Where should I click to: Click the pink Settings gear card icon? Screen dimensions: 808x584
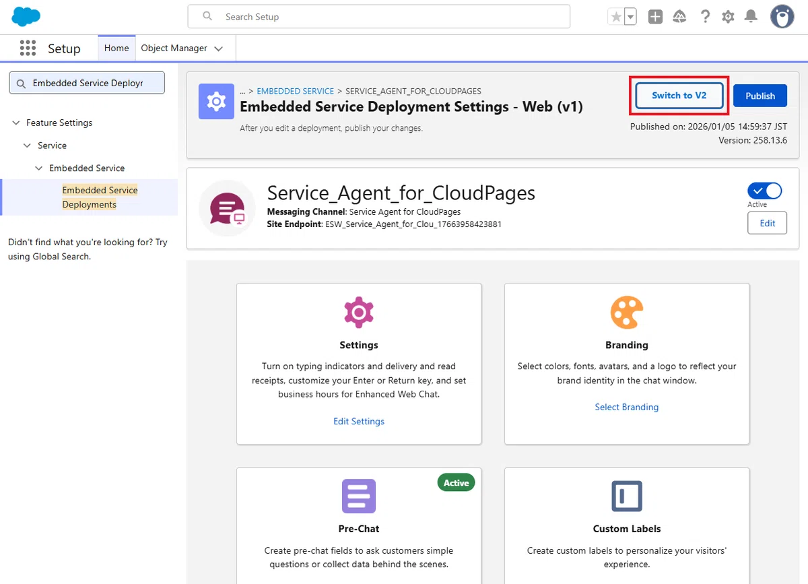click(x=359, y=312)
